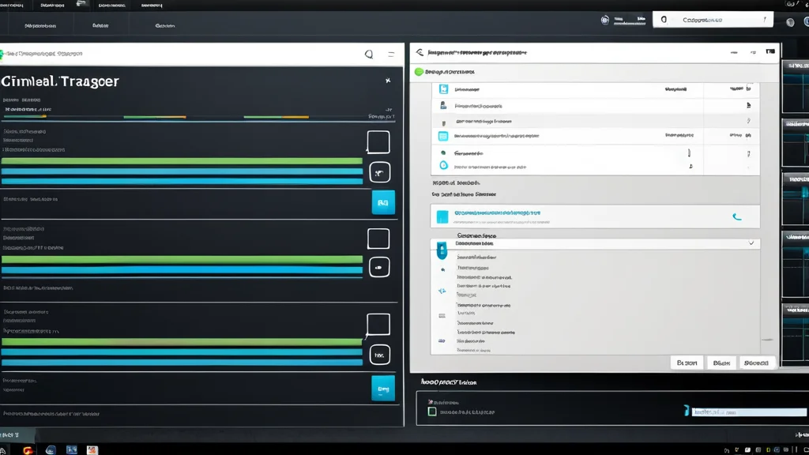Viewport: 809px width, 455px height.
Task: Tick the empty checkbox in the first tracker section
Action: (x=378, y=142)
